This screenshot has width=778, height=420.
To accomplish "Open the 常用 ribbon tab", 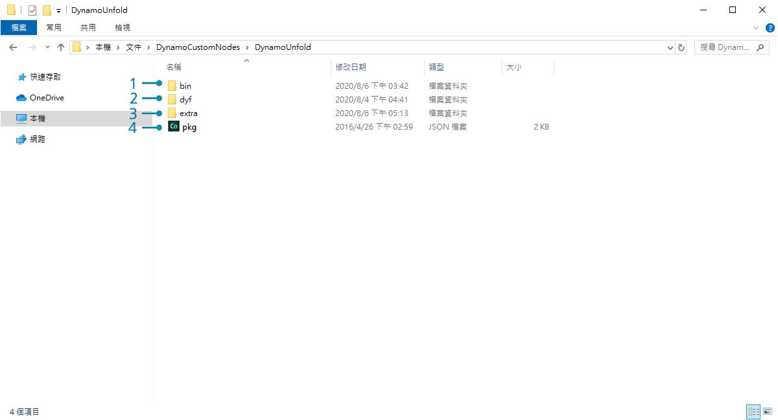I will click(x=54, y=28).
